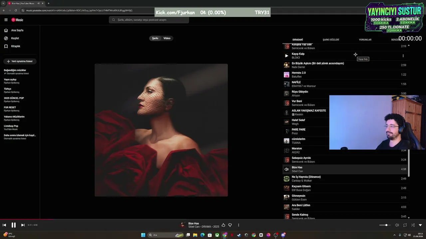This screenshot has height=239, width=426.
Task: Dislike the song Bize Has
Action: (230, 225)
